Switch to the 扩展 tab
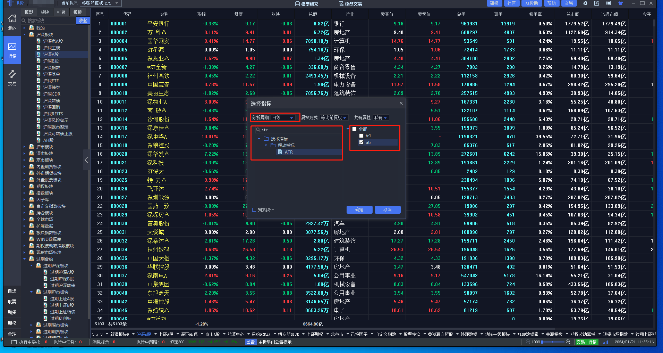Viewport: 663px width, 353px height. (61, 12)
